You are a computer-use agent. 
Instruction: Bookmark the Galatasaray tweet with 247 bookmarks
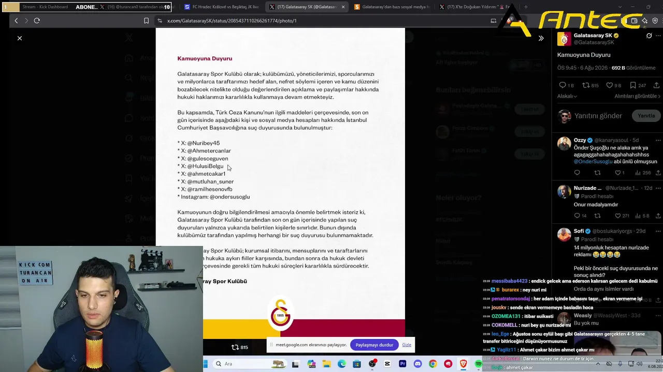pyautogui.click(x=633, y=85)
